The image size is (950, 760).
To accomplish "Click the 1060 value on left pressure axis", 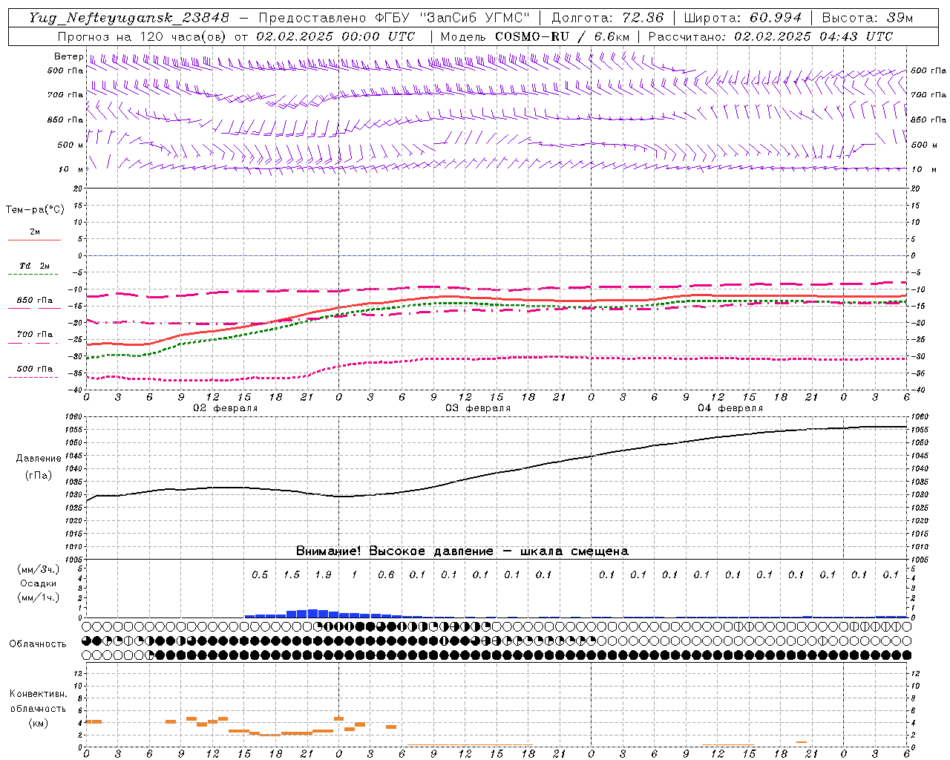I will [74, 416].
